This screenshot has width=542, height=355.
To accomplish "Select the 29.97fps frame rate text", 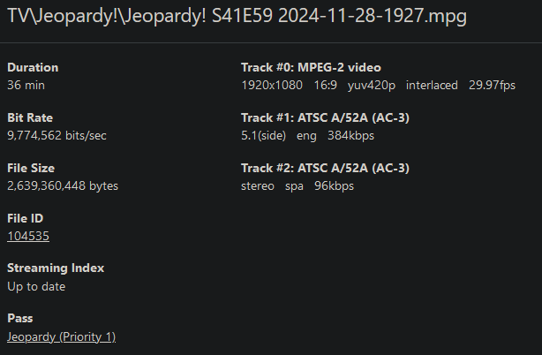I will [x=493, y=85].
